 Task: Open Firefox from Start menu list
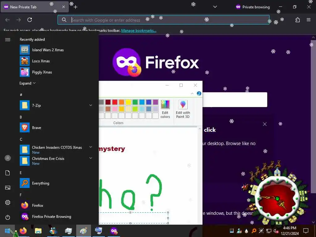pyautogui.click(x=25, y=205)
